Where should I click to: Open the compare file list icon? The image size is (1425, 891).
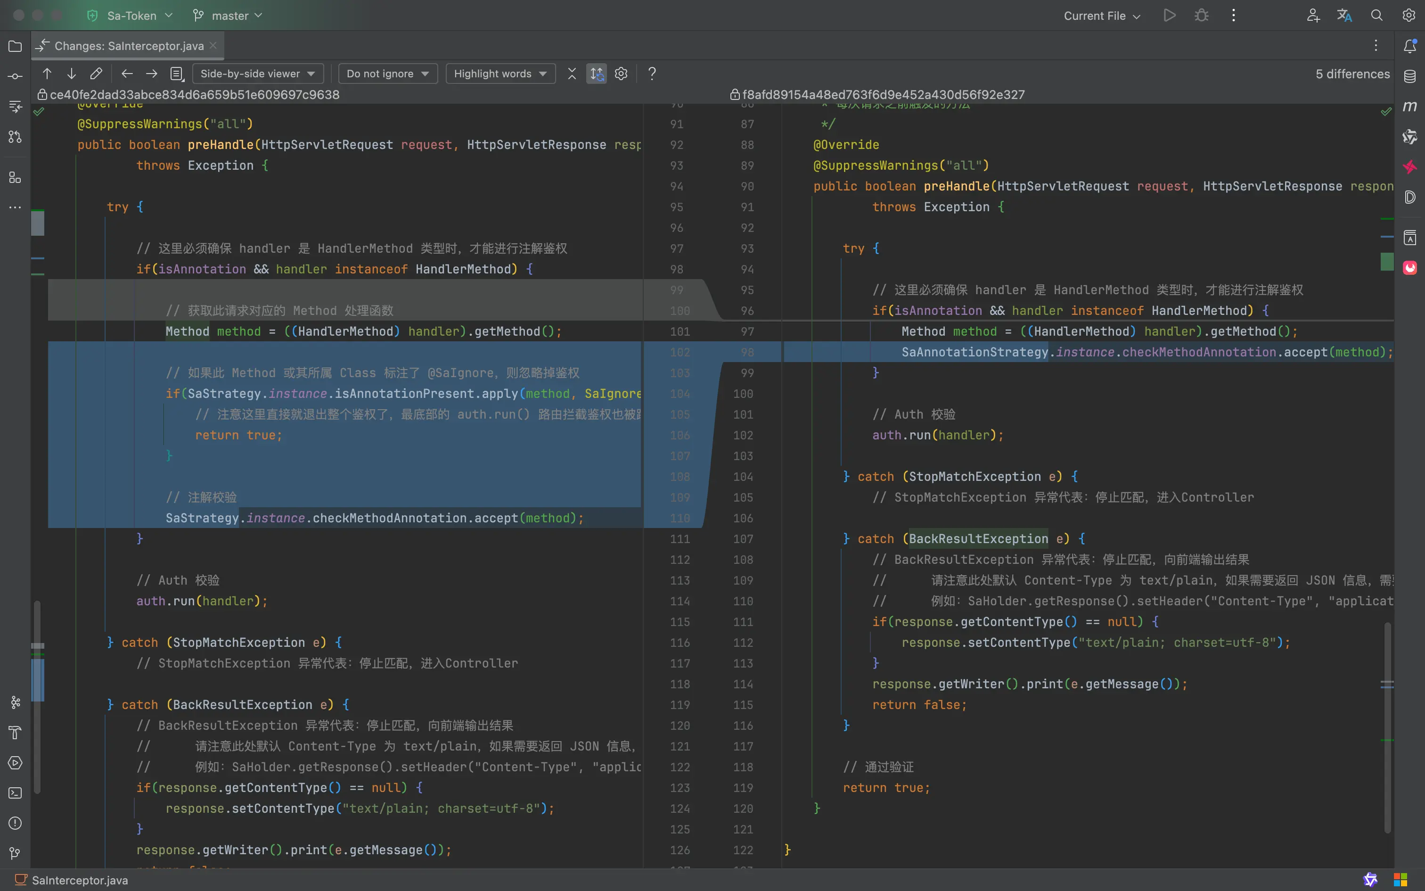[176, 74]
